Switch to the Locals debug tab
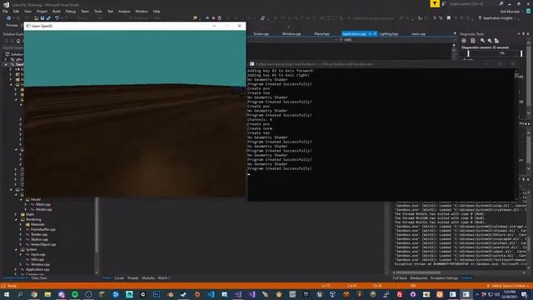 tap(119, 278)
